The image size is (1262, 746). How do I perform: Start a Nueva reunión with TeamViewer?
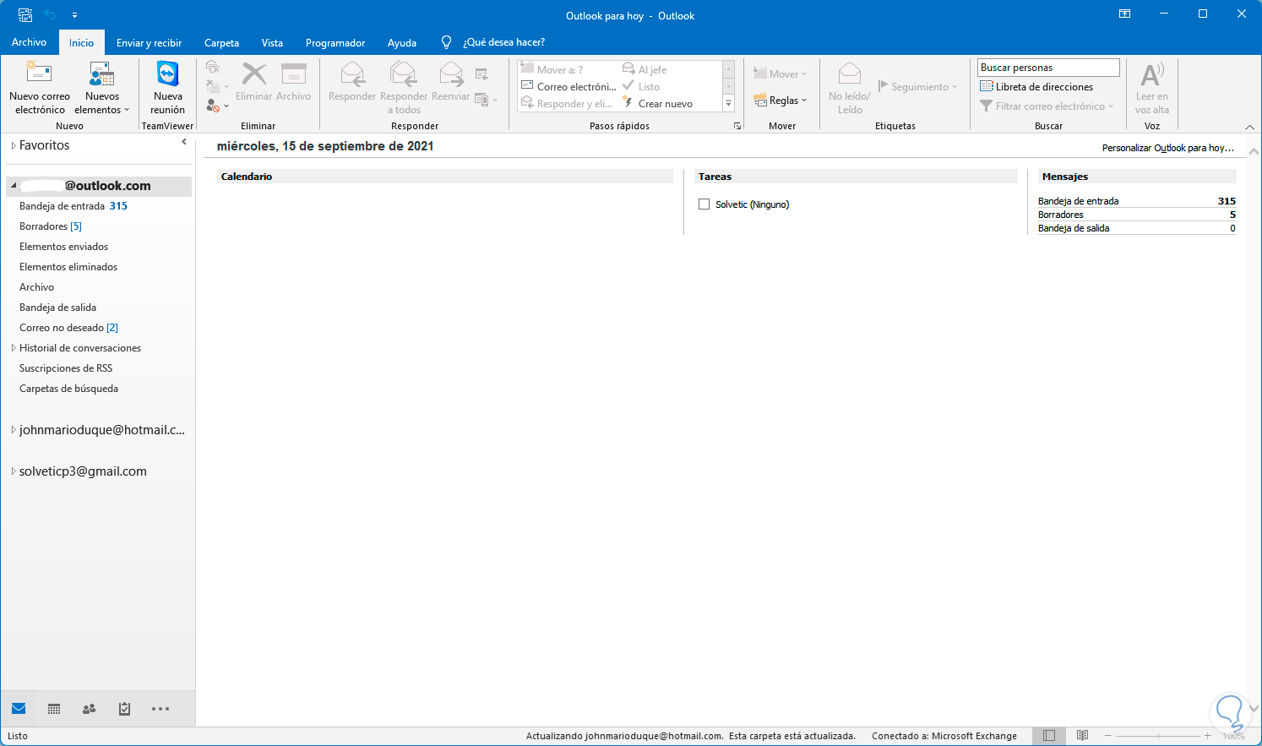coord(167,88)
